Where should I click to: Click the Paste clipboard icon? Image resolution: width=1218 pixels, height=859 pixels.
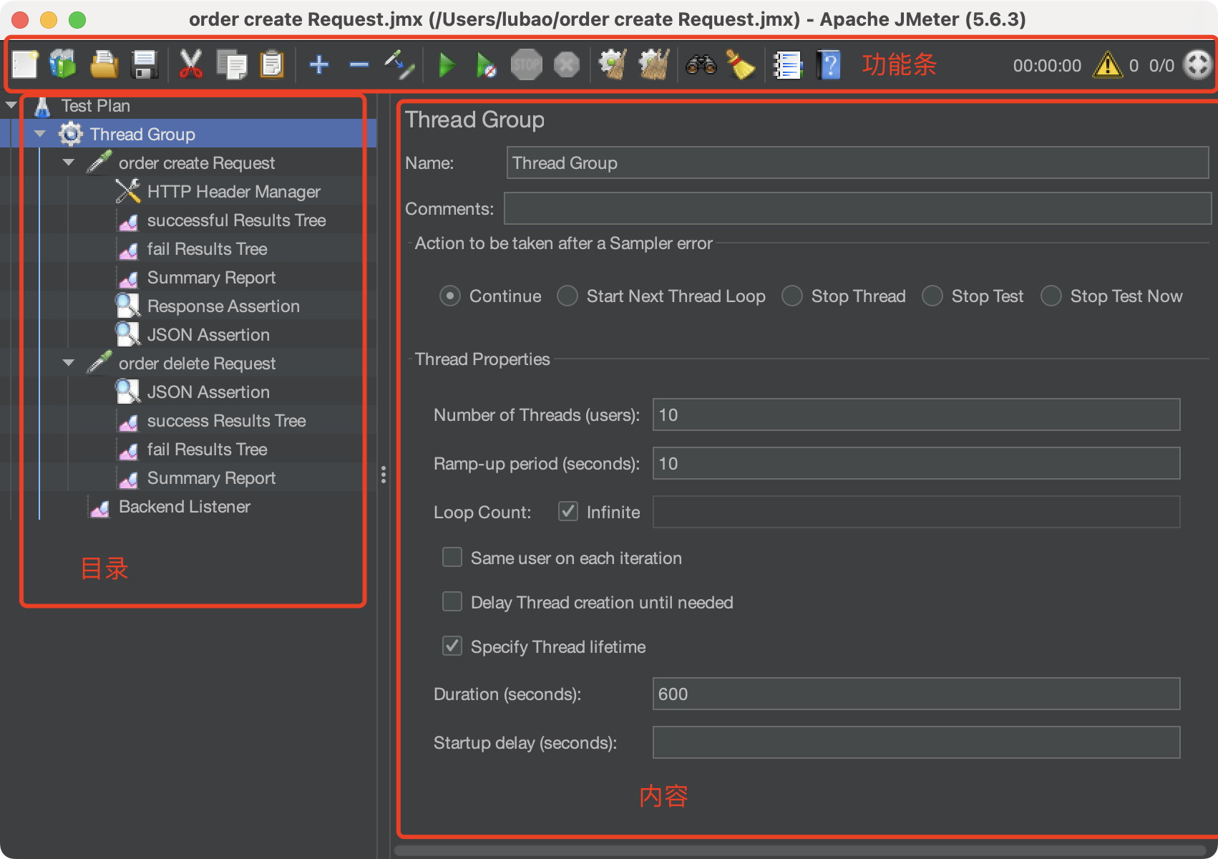pyautogui.click(x=272, y=65)
